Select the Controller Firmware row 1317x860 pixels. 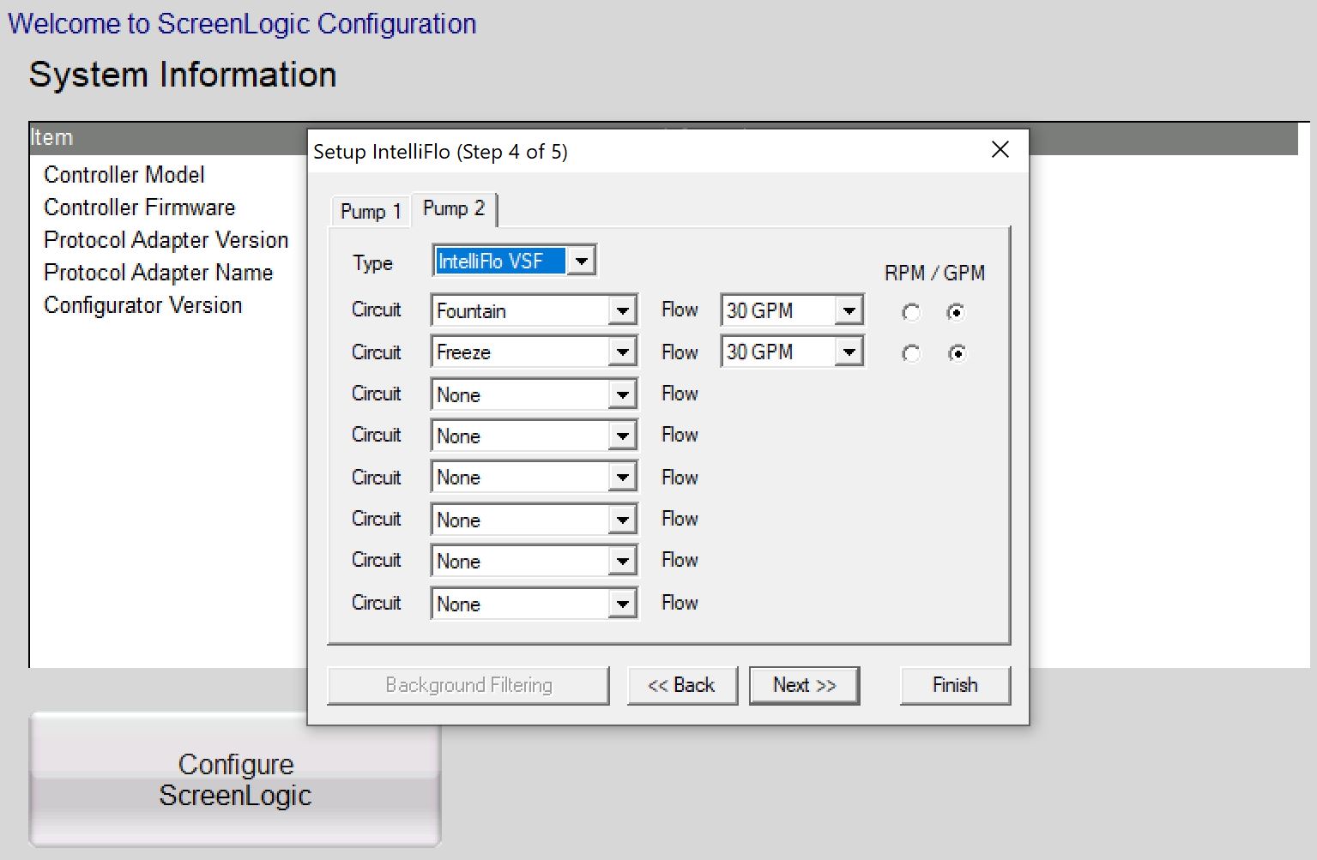(139, 207)
